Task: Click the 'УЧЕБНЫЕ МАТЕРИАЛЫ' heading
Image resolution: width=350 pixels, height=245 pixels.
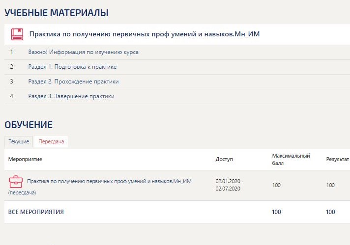Action: pos(57,13)
